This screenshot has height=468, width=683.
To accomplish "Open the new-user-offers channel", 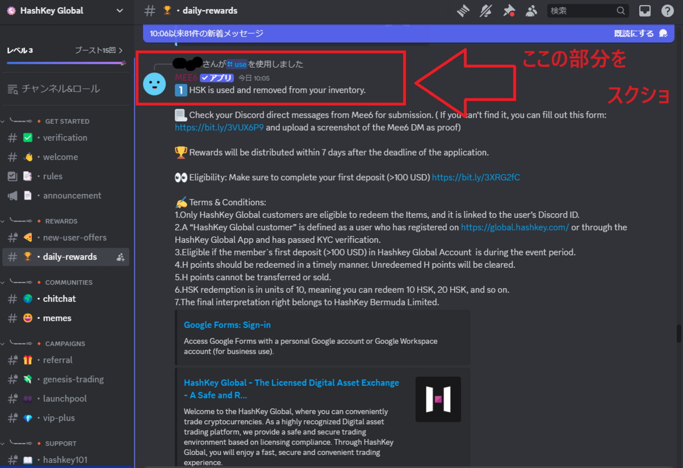I will click(x=66, y=238).
